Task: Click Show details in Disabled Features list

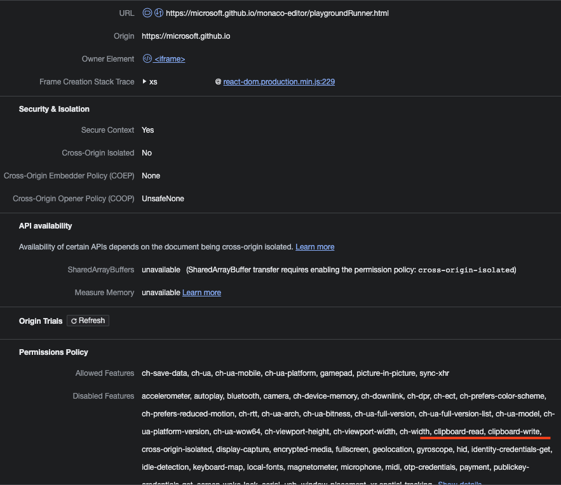Action: click(459, 482)
